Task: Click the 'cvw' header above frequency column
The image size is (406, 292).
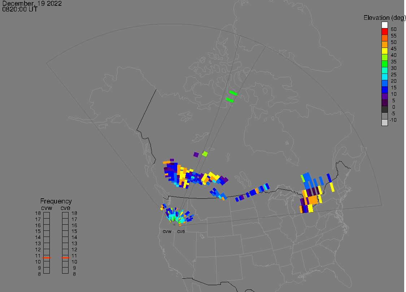Action: click(x=47, y=208)
